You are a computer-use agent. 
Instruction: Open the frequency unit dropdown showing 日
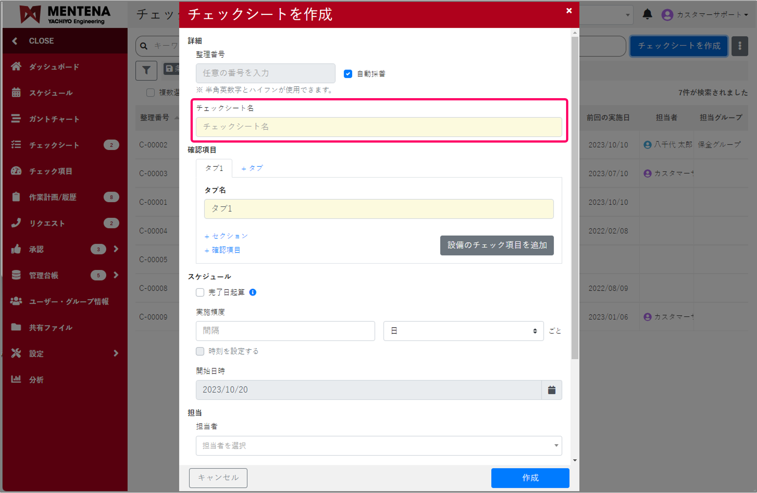click(463, 331)
